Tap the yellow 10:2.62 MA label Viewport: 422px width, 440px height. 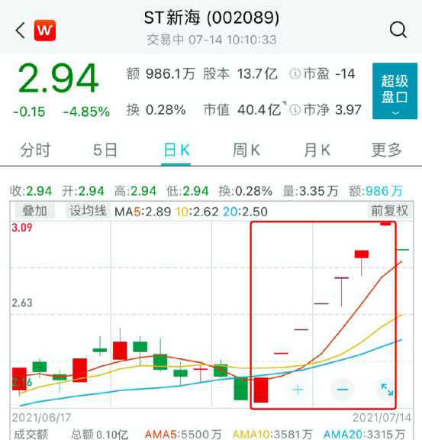[x=197, y=212]
